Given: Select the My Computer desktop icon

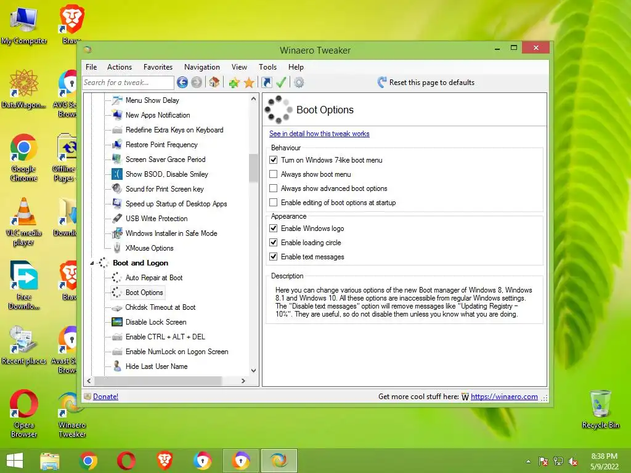Looking at the screenshot, I should coord(24,26).
